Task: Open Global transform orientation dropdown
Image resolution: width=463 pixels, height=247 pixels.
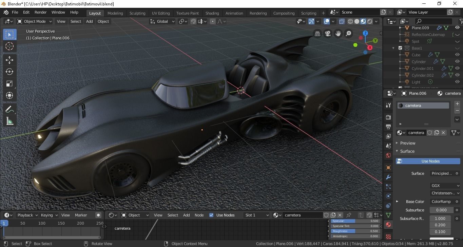Action: click(x=162, y=21)
